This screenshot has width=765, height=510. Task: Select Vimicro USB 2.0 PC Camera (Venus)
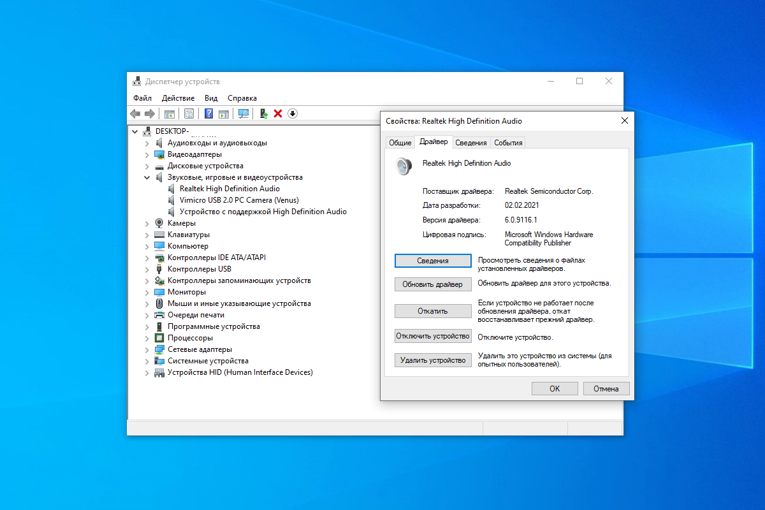pos(239,200)
